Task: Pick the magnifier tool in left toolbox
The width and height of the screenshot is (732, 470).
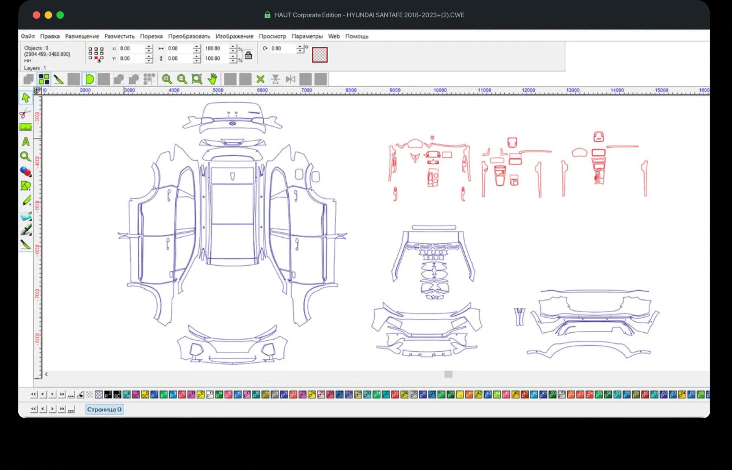Action: point(26,156)
